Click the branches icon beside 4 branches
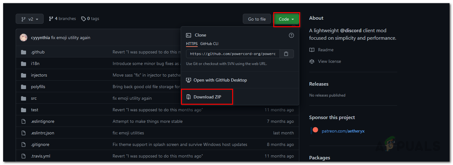Viewport: 453px width, 165px height. click(51, 19)
